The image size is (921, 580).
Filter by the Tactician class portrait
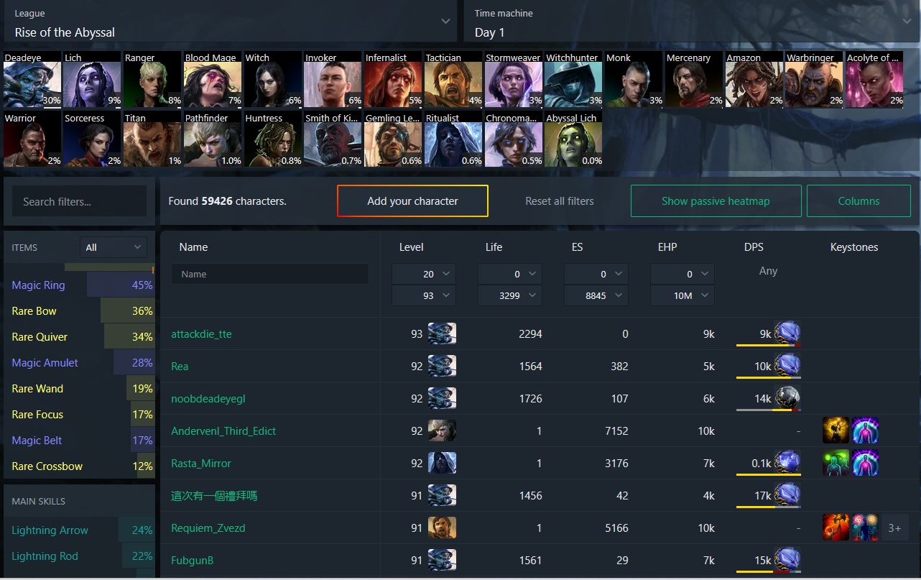[453, 79]
